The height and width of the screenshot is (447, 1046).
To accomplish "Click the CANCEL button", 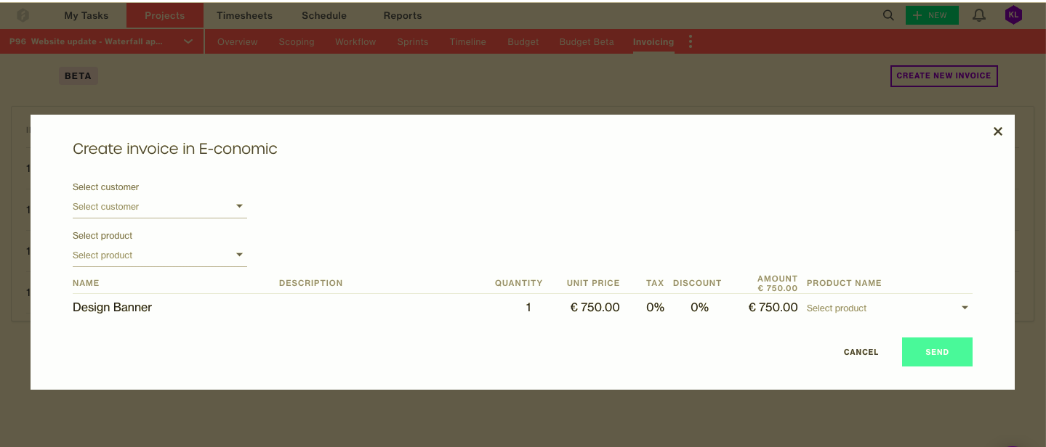I will click(x=861, y=352).
